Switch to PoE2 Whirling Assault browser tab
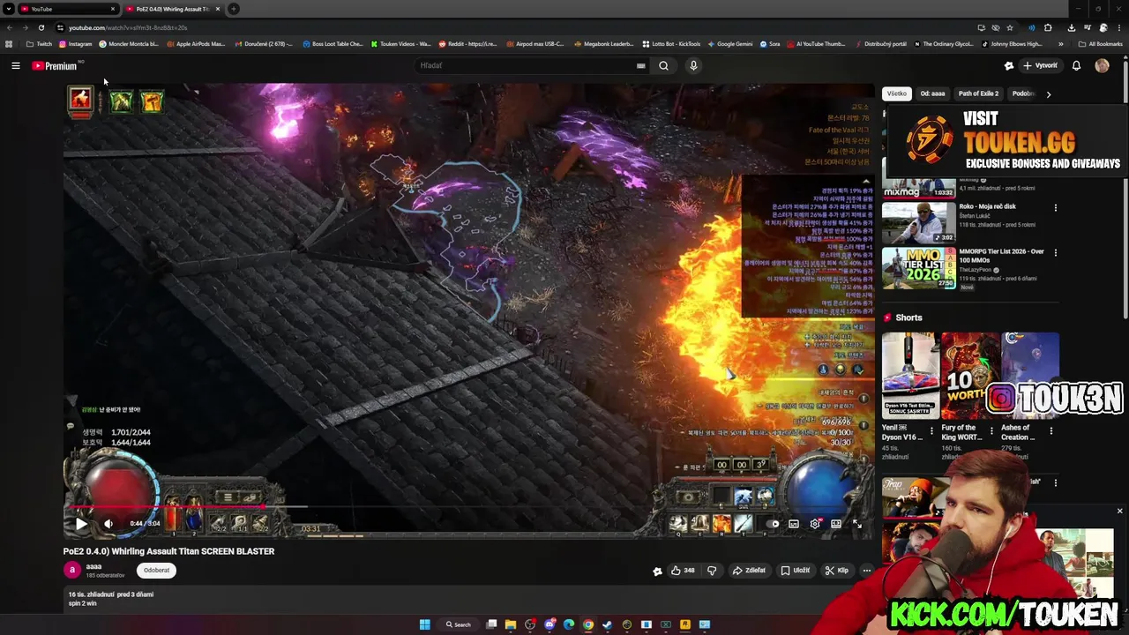The width and height of the screenshot is (1129, 635). tap(172, 9)
